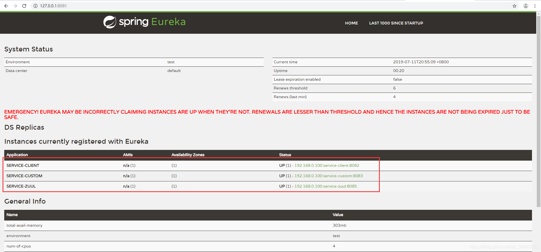Click the Spring leaf logo
This screenshot has height=252, width=541.
click(x=110, y=22)
